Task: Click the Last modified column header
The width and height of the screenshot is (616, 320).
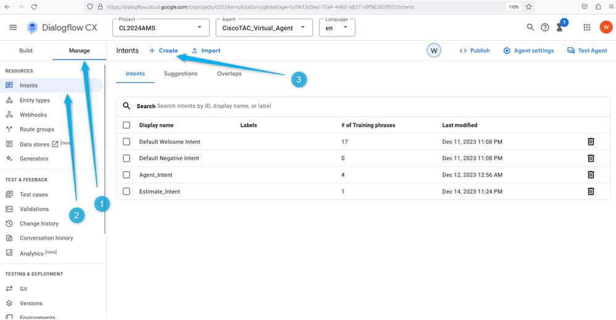Action: (460, 125)
